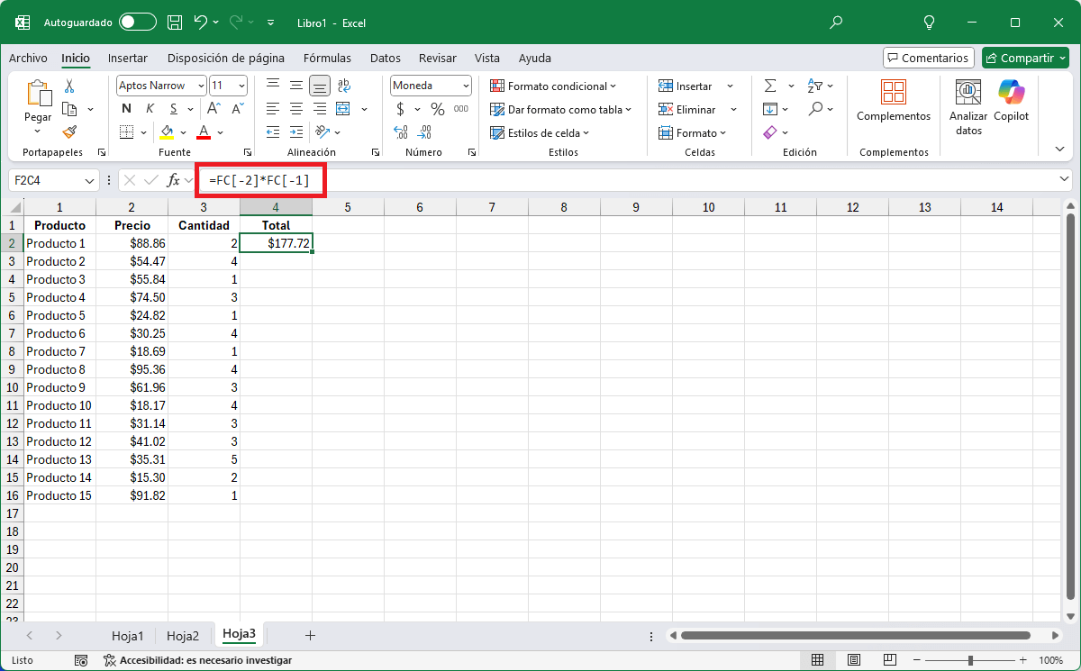Open Analizar datos tool
This screenshot has width=1081, height=671.
pos(968,106)
